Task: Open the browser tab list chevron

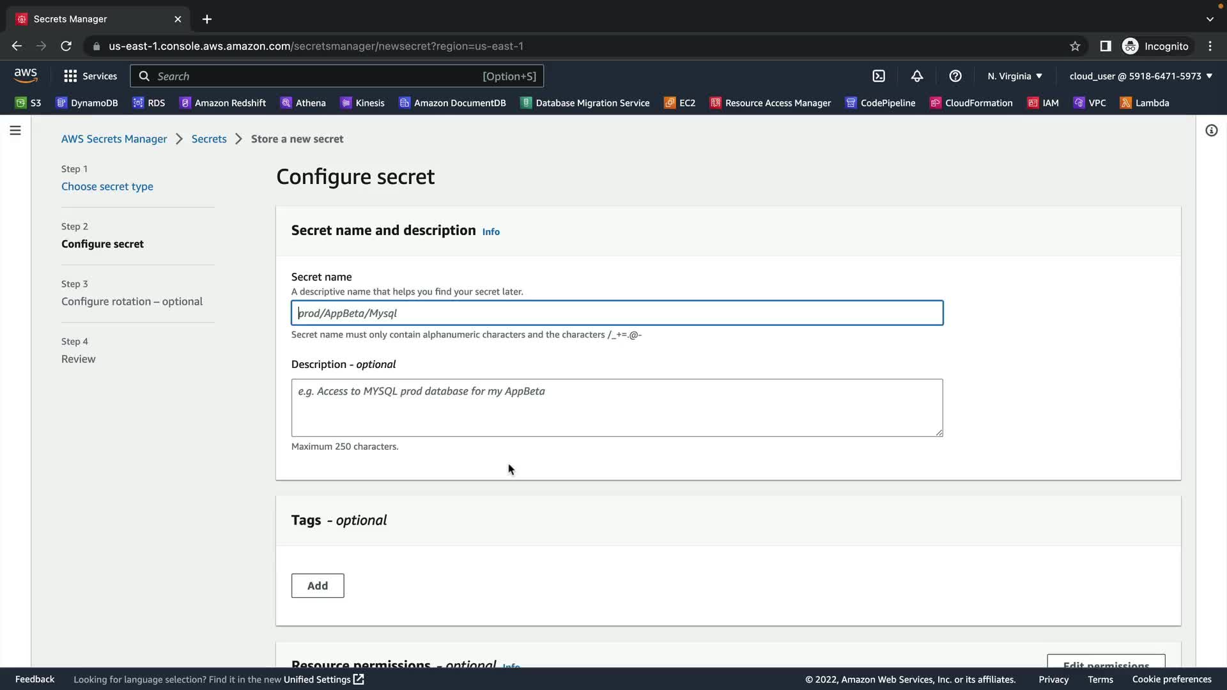Action: (x=1210, y=19)
